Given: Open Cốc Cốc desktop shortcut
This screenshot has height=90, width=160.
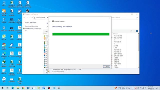Looking at the screenshot, I should tap(4, 37).
